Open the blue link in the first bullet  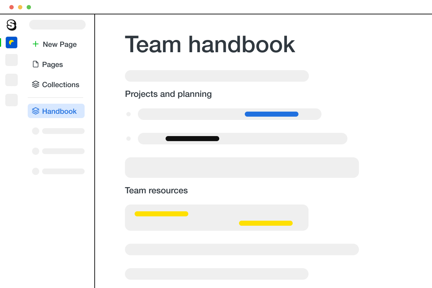[271, 114]
